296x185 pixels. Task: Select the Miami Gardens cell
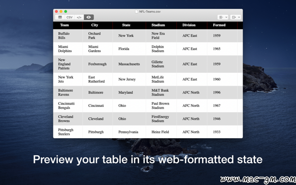click(97, 49)
